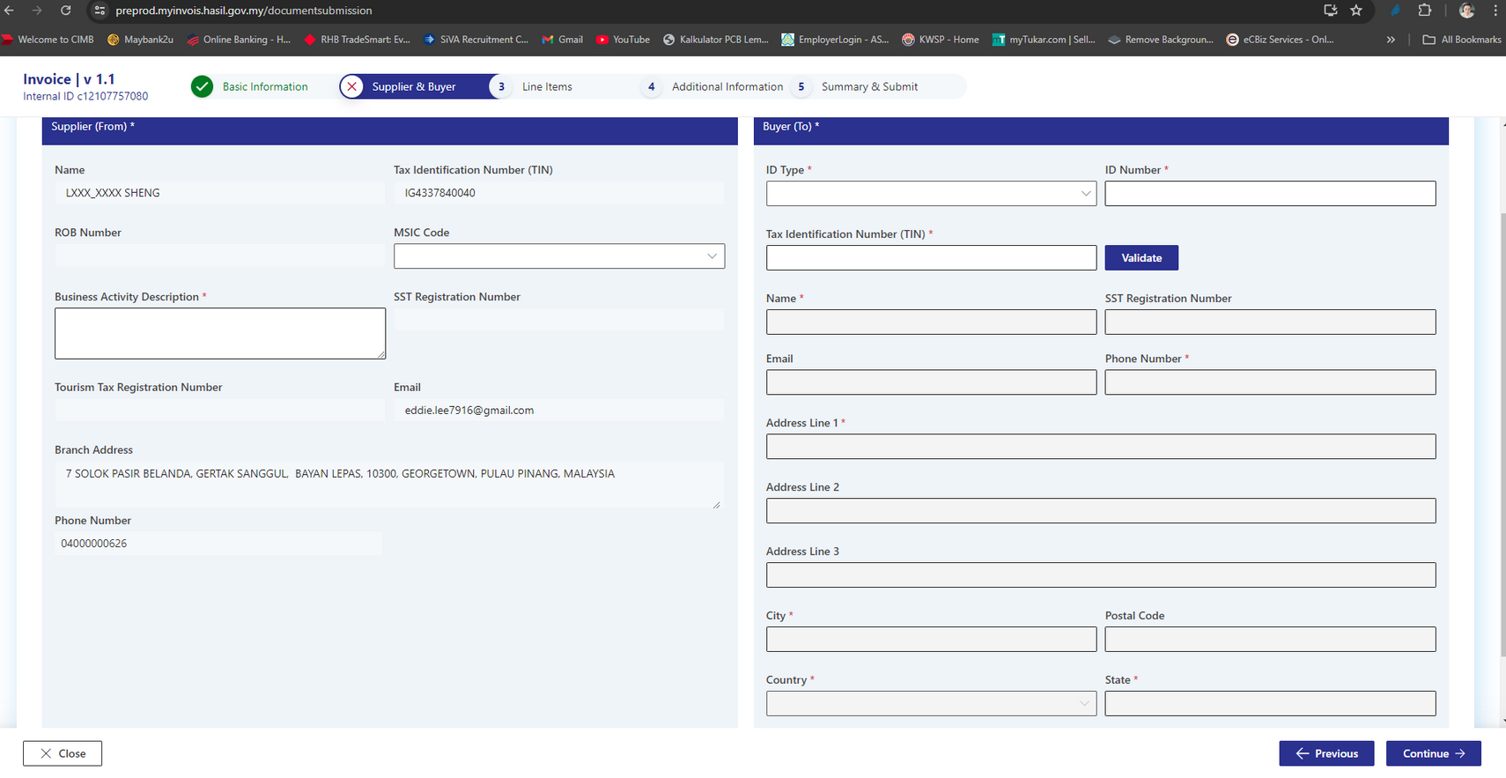Open the myTukar.com bookmark
1506x778 pixels.
pyautogui.click(x=1044, y=40)
